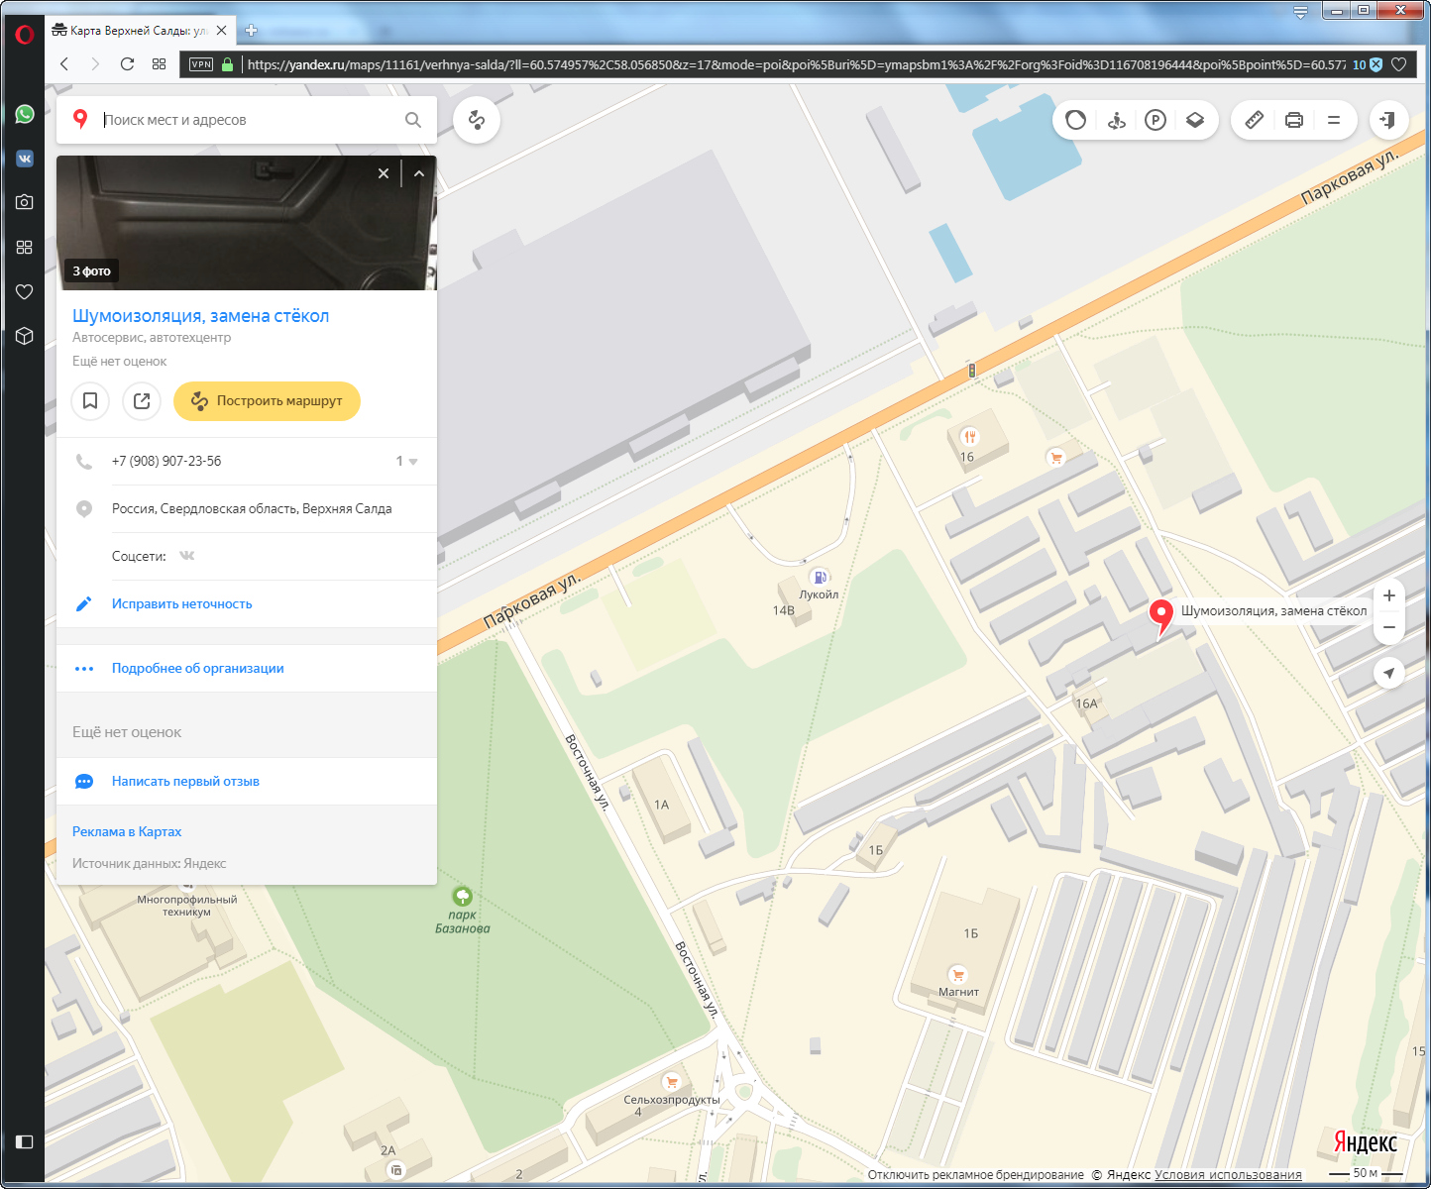Save the place with the bookmark icon
The width and height of the screenshot is (1431, 1189).
point(90,401)
